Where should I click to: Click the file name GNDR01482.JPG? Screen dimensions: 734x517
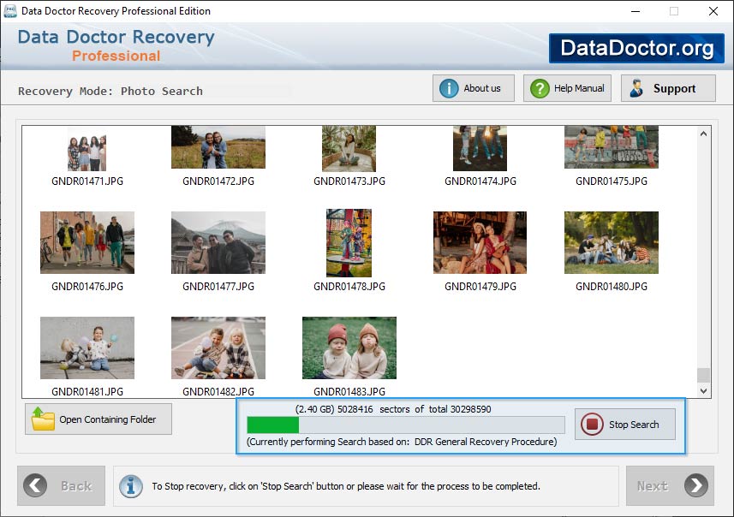218,392
